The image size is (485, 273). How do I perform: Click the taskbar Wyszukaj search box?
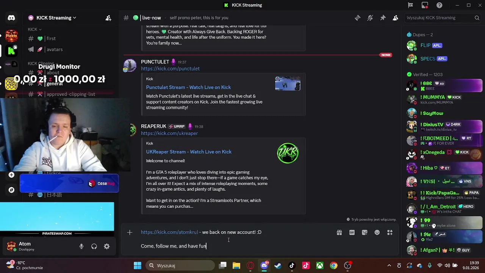click(180, 265)
